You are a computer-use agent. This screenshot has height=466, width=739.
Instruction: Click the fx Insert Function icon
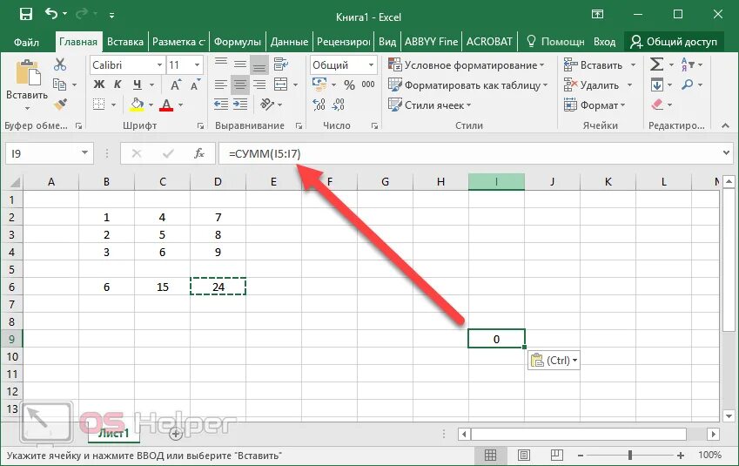(198, 153)
